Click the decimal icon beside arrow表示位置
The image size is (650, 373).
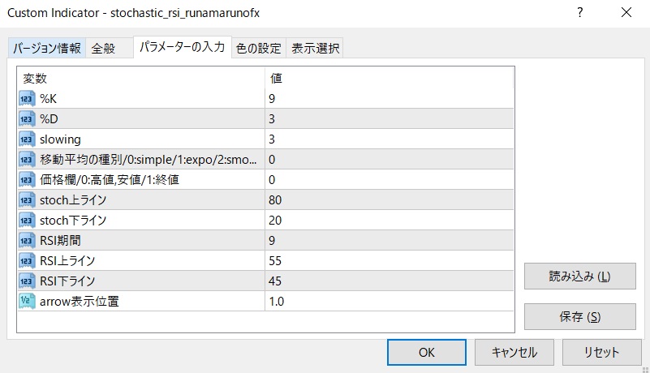click(27, 302)
